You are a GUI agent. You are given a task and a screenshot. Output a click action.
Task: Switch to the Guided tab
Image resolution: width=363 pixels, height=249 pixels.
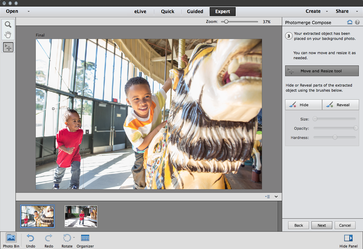coord(195,11)
